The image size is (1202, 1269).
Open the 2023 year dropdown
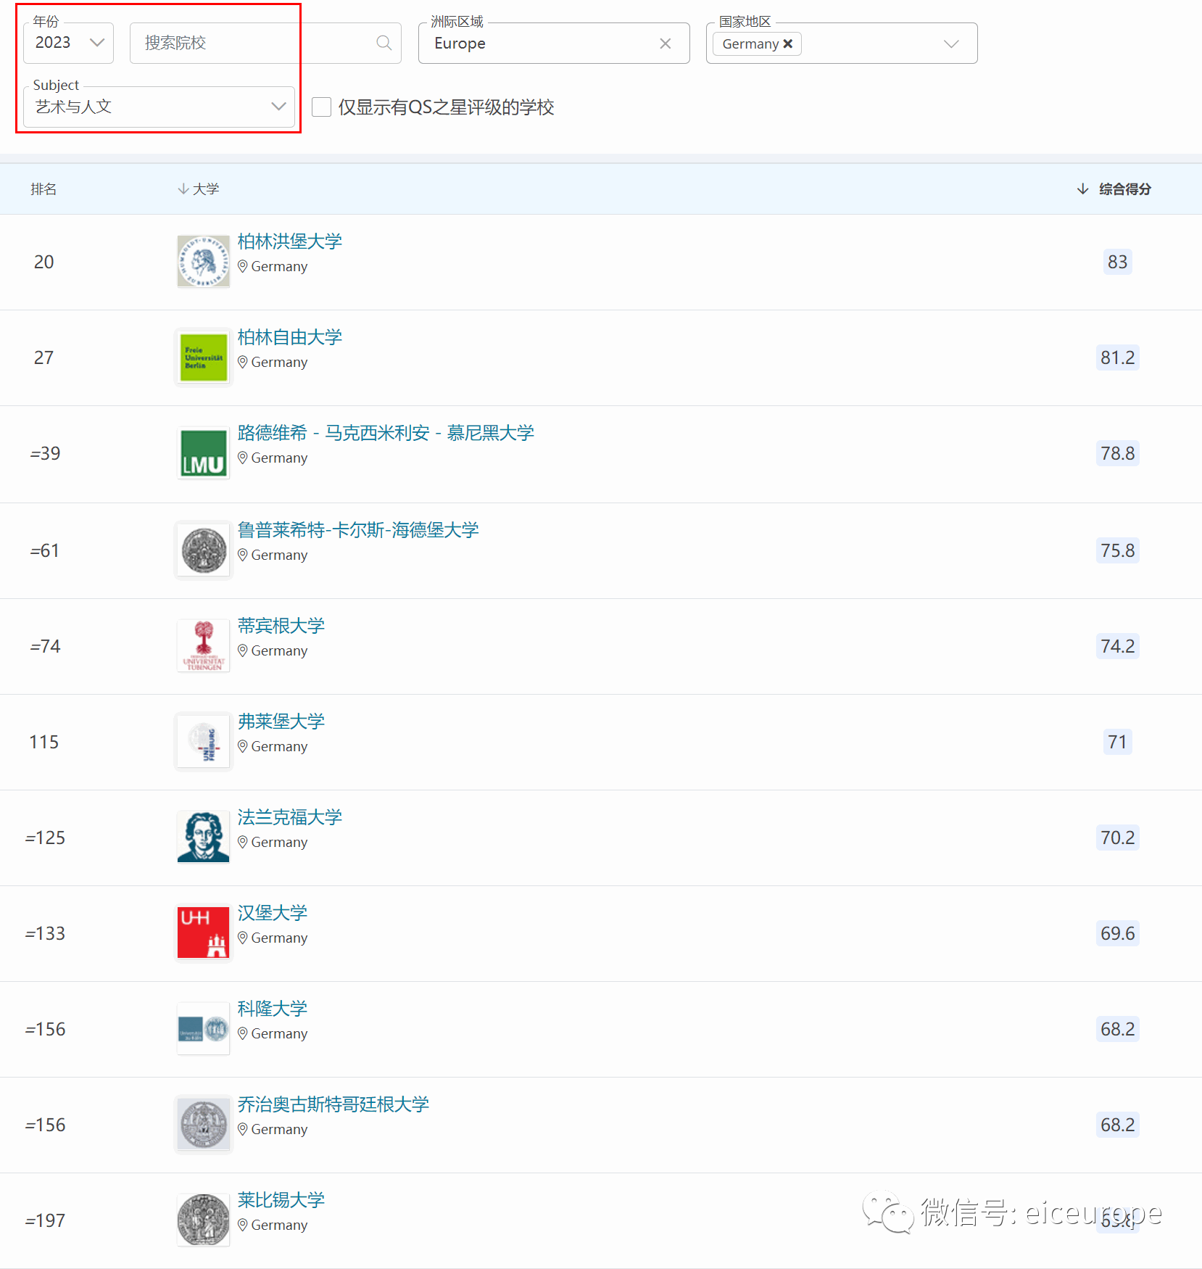[x=68, y=43]
